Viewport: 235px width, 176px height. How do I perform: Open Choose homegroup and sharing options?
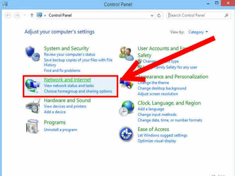[x=78, y=91]
